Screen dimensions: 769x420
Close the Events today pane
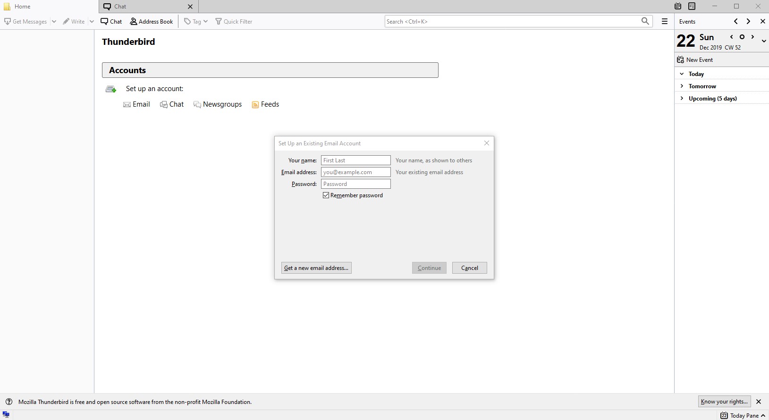[x=762, y=21]
